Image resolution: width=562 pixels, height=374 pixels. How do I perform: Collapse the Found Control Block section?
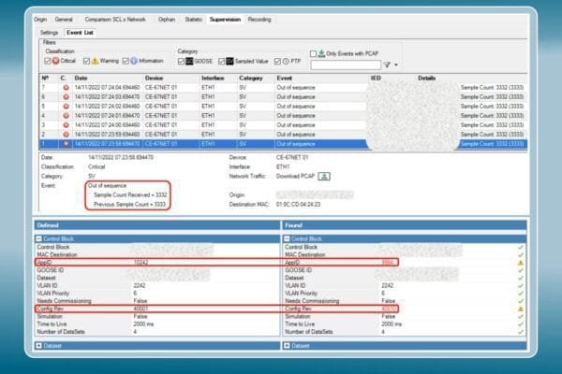coord(287,238)
